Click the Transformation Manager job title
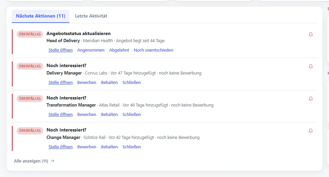Screen dimensions: 329x177 (x=71, y=105)
